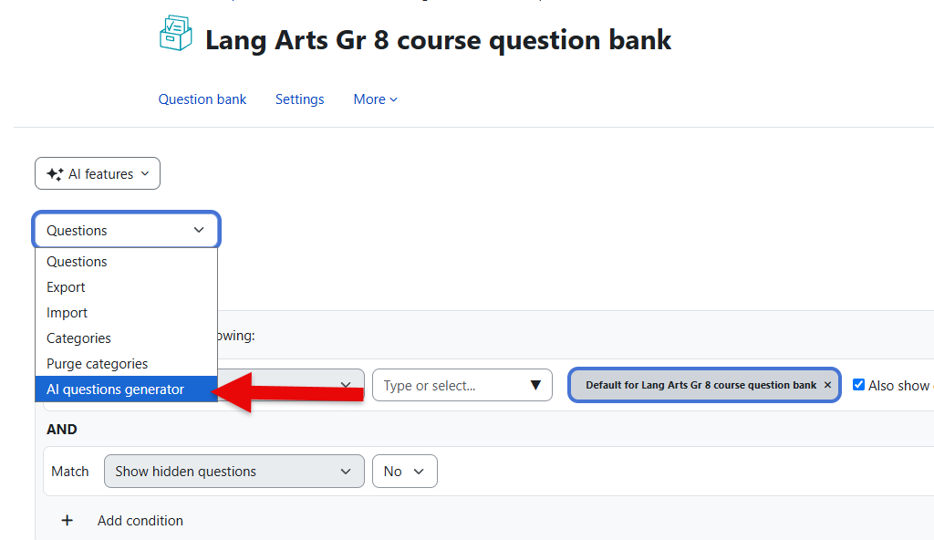Remove the Default for Lang Arts category tag
This screenshot has height=540, width=934.
(827, 385)
